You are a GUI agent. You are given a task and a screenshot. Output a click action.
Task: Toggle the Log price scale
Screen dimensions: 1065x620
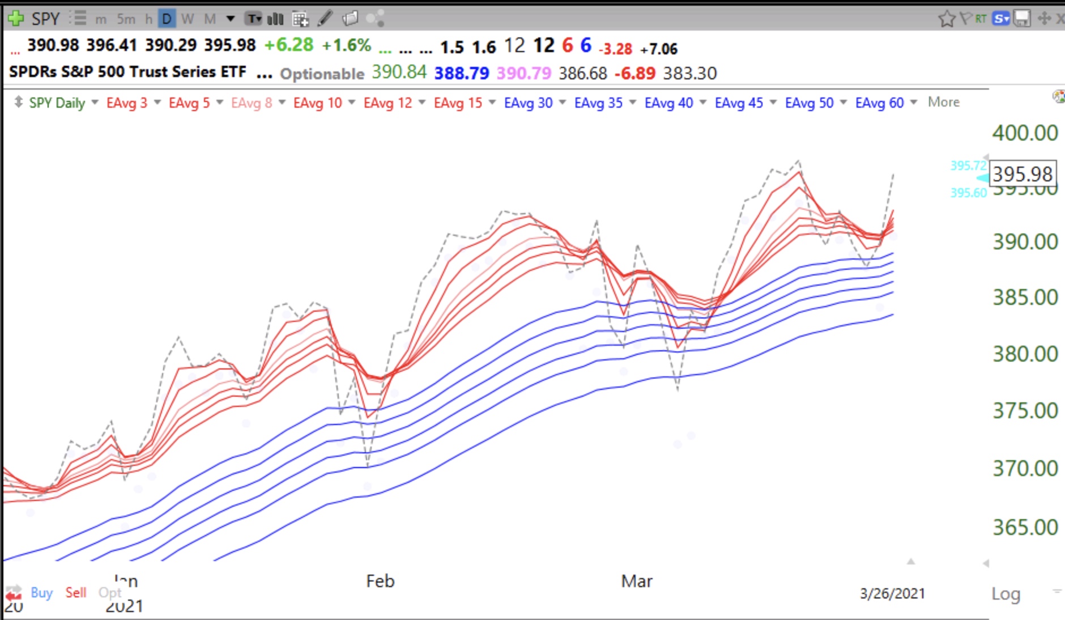tap(1006, 594)
